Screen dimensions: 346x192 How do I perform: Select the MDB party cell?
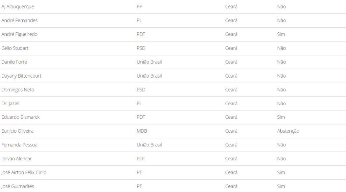pos(142,131)
